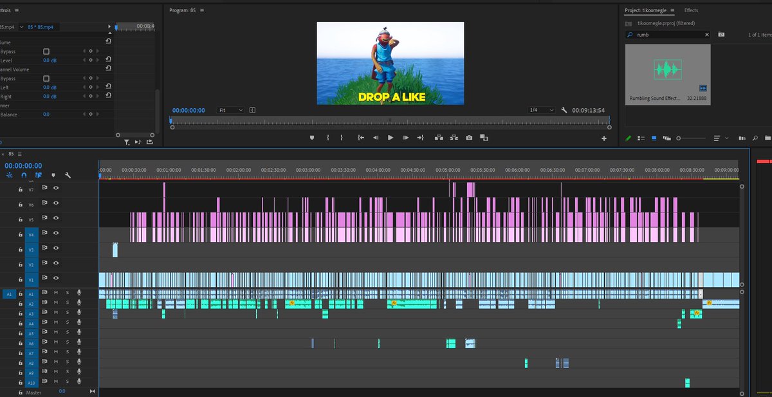Switch to the Effects tab
This screenshot has height=397, width=772.
pyautogui.click(x=691, y=11)
